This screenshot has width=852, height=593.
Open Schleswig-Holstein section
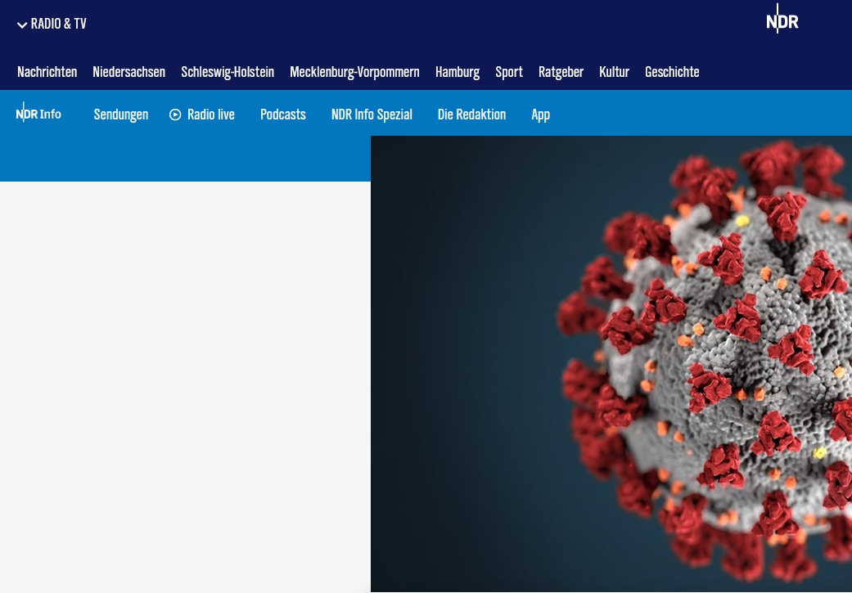click(x=228, y=72)
